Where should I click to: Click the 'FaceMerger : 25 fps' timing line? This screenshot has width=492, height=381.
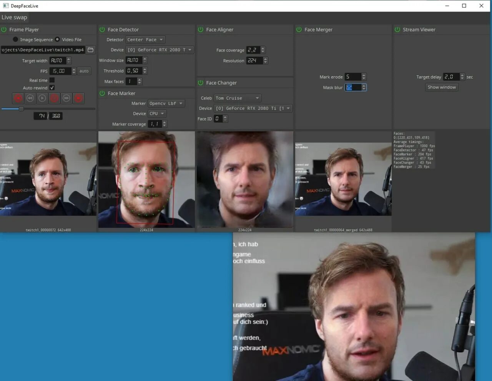coord(411,167)
